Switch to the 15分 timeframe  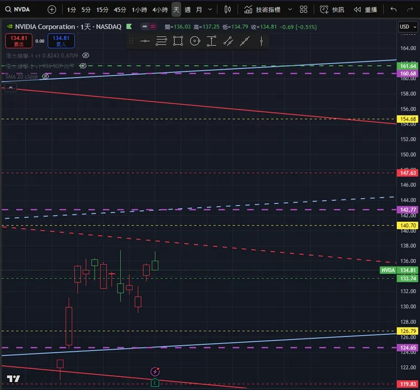tap(102, 10)
